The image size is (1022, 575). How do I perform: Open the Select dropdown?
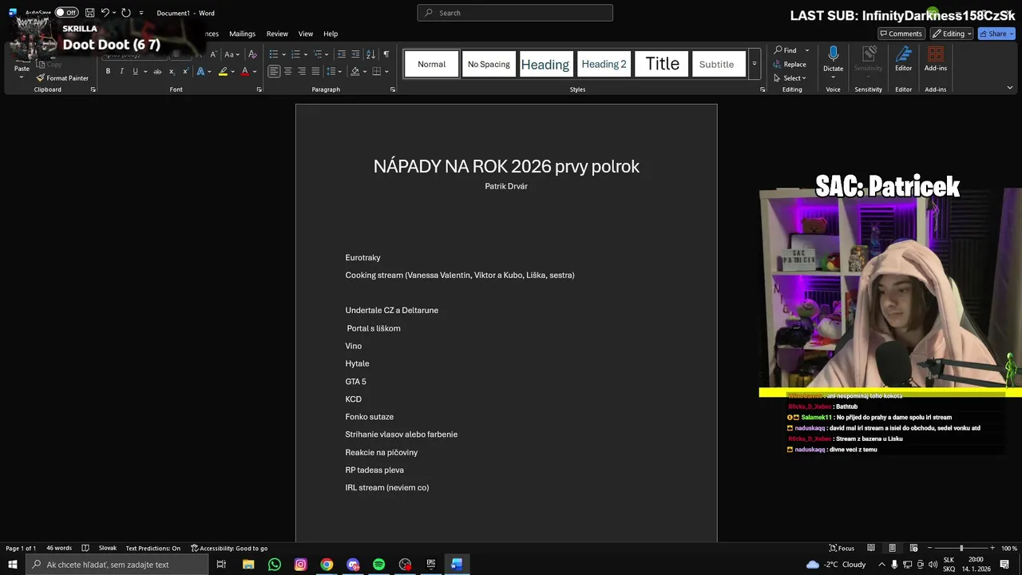pyautogui.click(x=790, y=78)
